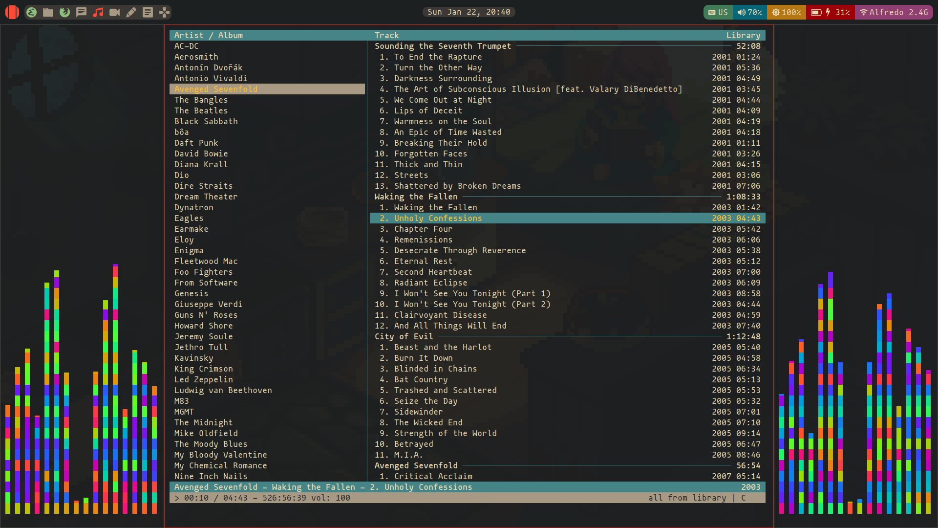Click the Firefox browser icon in taskbar
The image size is (938, 528).
pyautogui.click(x=64, y=12)
